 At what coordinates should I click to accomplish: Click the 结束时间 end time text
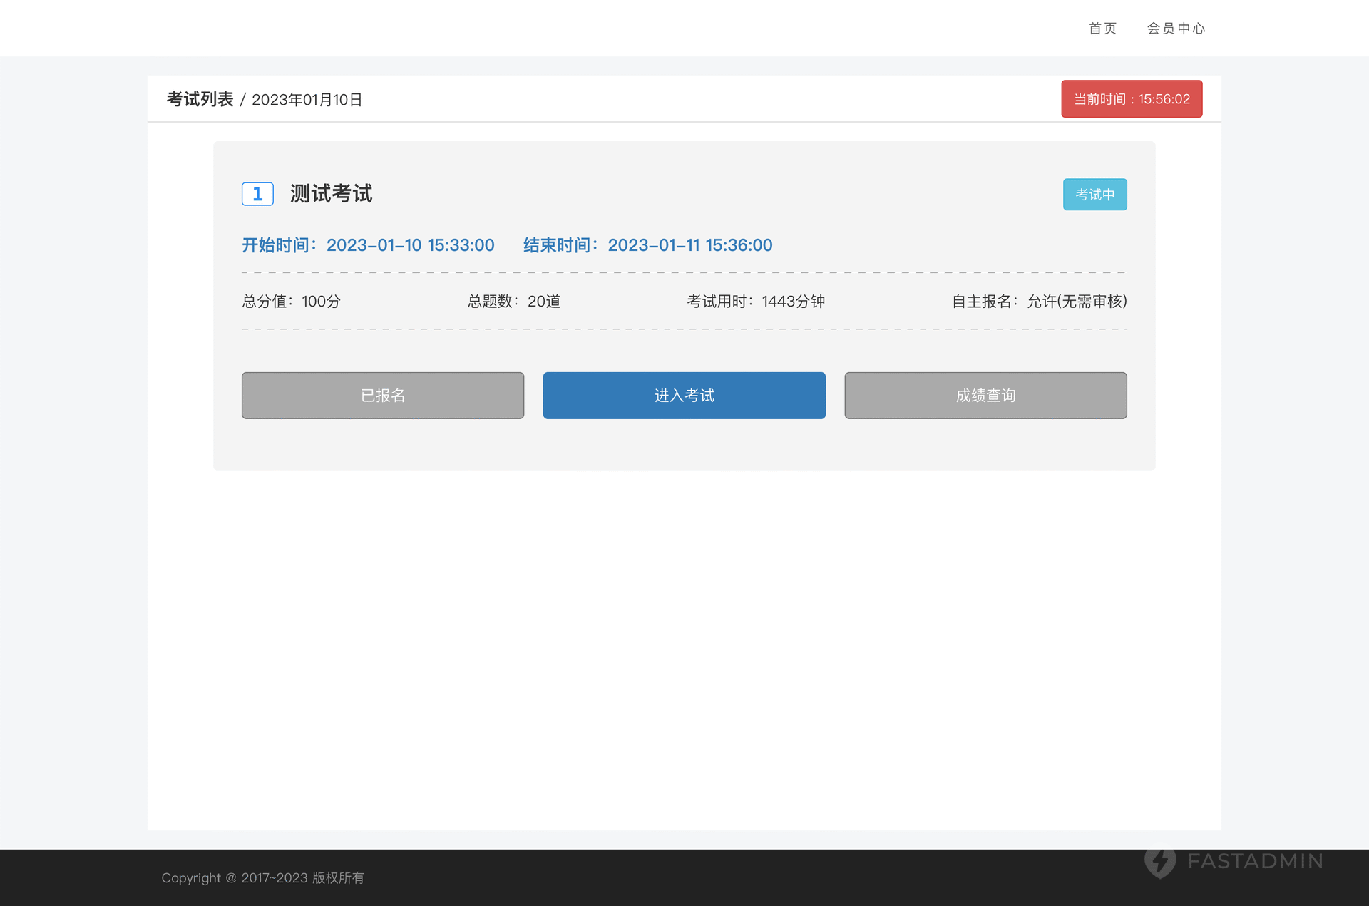pos(647,245)
